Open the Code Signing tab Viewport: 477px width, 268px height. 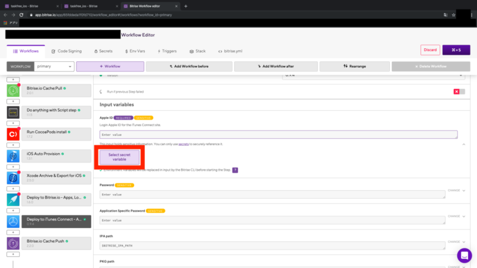click(x=67, y=51)
